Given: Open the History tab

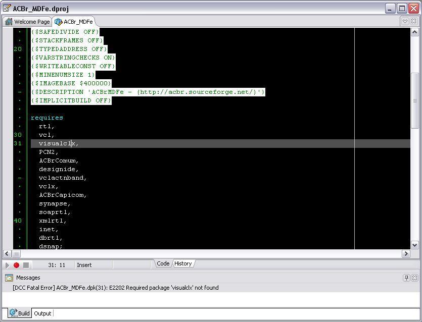Looking at the screenshot, I should [183, 263].
